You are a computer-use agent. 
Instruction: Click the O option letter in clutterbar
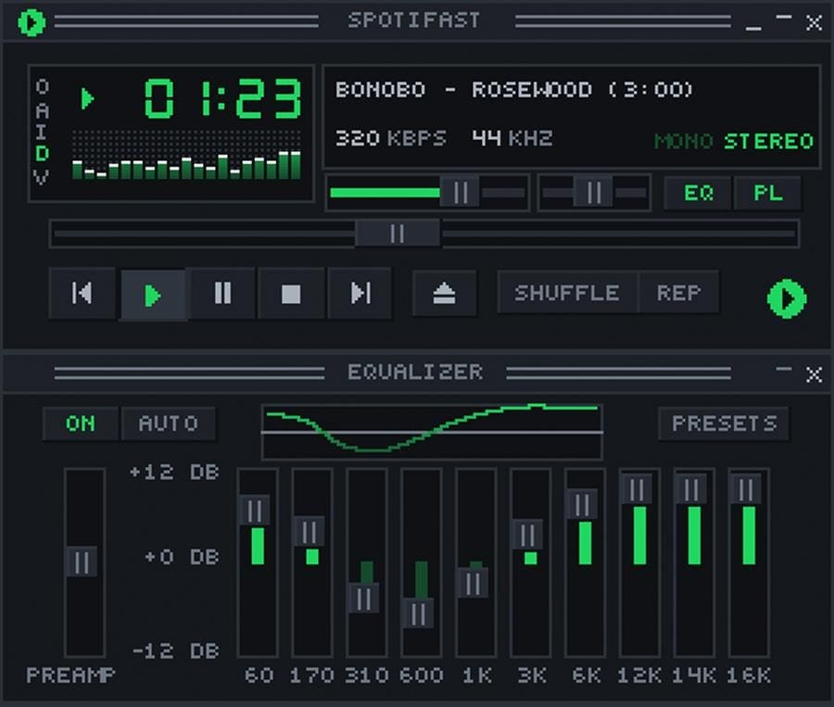(x=42, y=86)
